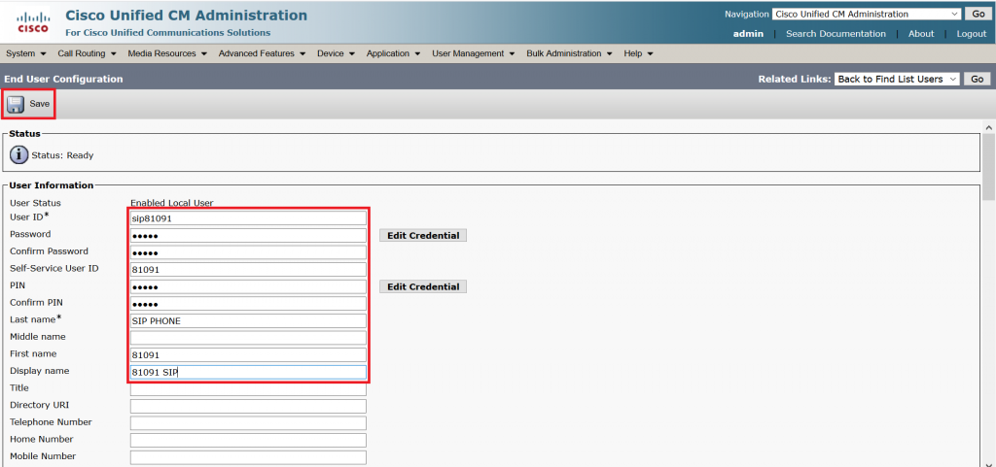Click Edit Credential beside Password

coord(423,236)
